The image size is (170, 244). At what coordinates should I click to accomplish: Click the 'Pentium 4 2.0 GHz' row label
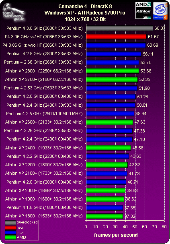click(45, 182)
